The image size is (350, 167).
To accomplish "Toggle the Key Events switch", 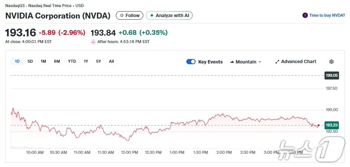I will click(x=191, y=62).
